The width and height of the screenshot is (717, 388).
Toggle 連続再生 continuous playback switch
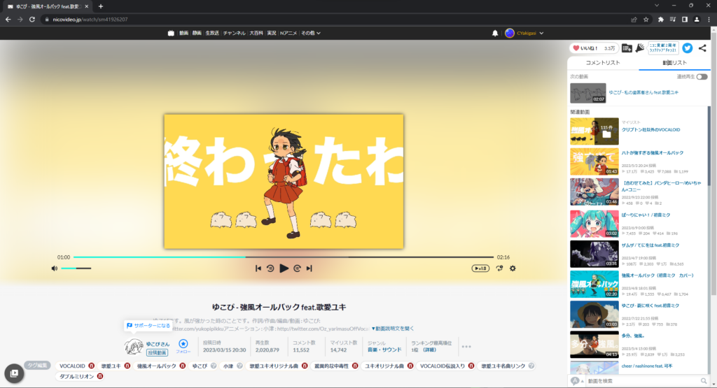[x=702, y=77]
